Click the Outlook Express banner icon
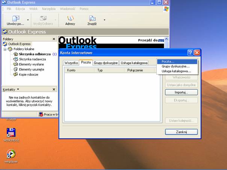The height and width of the screenshot is (170, 227). coord(5,32)
